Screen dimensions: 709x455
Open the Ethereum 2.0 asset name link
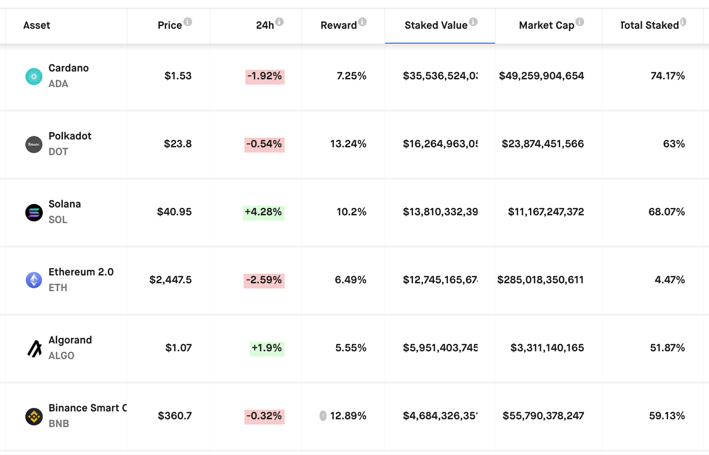pos(81,272)
